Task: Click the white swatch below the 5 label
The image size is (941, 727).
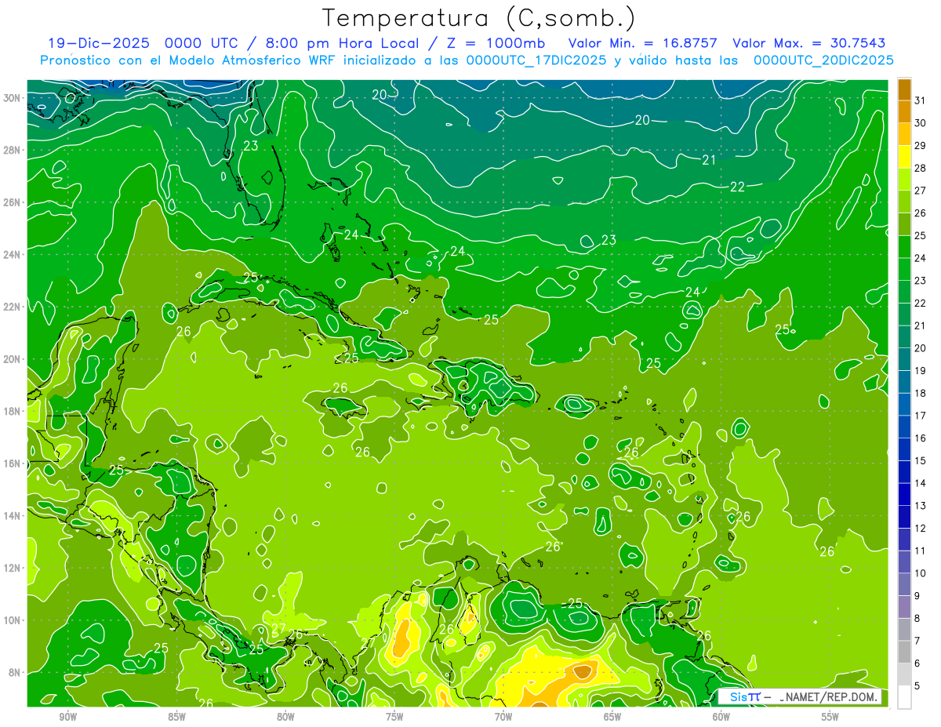Action: (904, 697)
